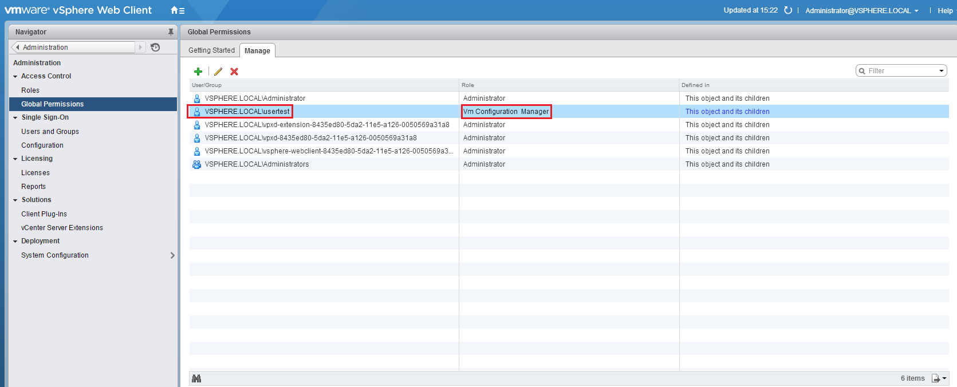This screenshot has width=957, height=387.
Task: Select the Manage tab
Action: 257,50
